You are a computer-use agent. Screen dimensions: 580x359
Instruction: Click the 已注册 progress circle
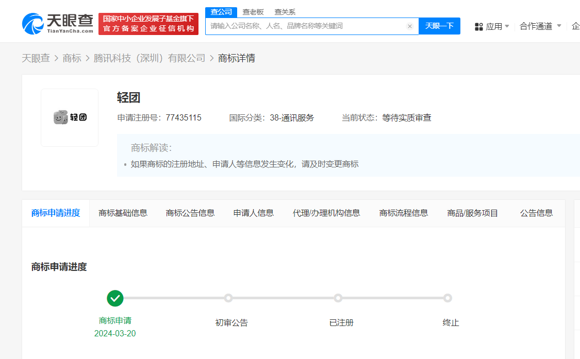(338, 298)
